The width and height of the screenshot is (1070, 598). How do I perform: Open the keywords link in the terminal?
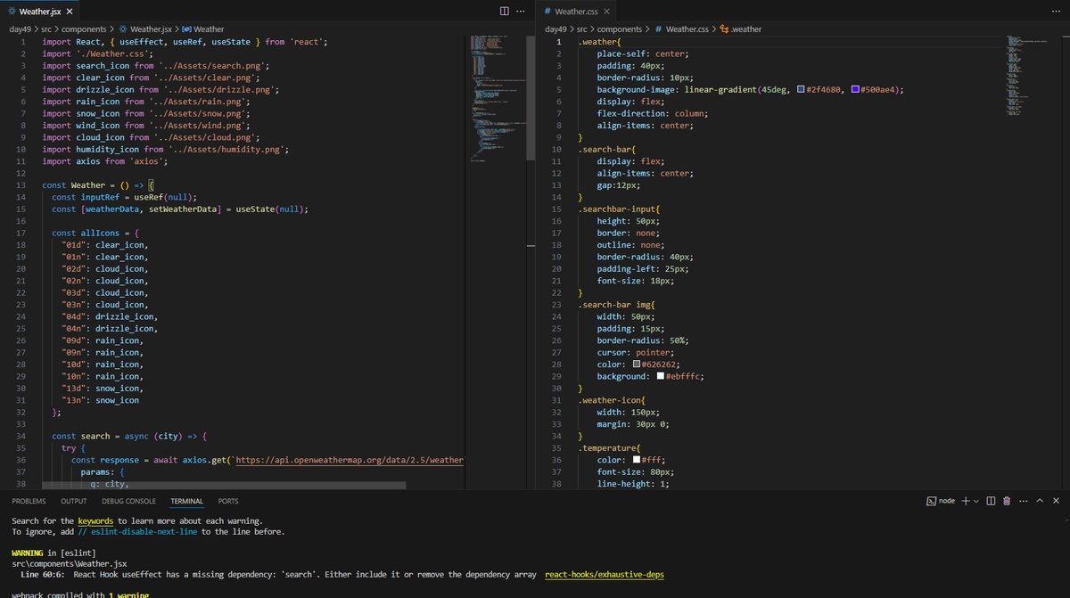pos(95,520)
